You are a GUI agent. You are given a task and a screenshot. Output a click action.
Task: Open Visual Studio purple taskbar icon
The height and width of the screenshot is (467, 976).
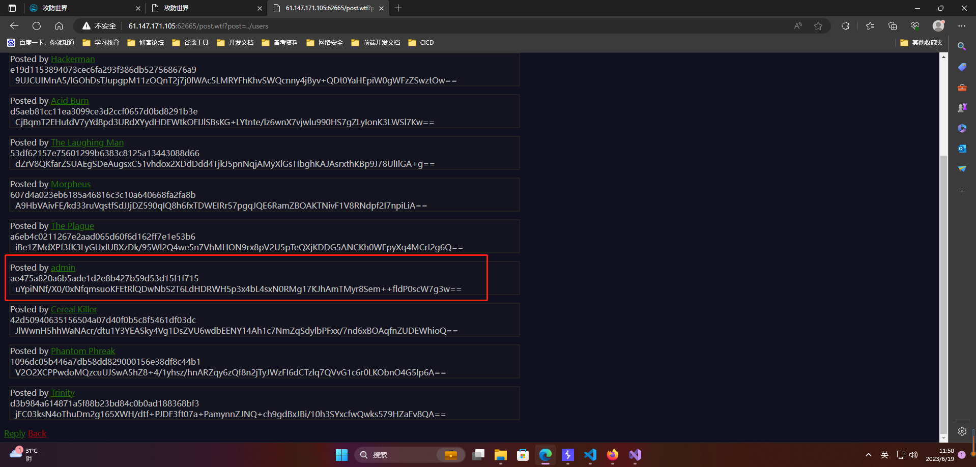[x=635, y=455]
